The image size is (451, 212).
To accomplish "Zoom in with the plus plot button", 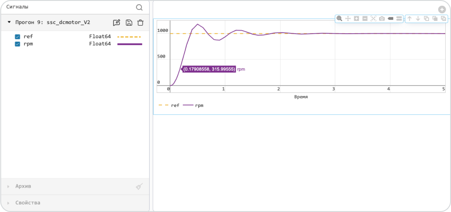I will (356, 19).
